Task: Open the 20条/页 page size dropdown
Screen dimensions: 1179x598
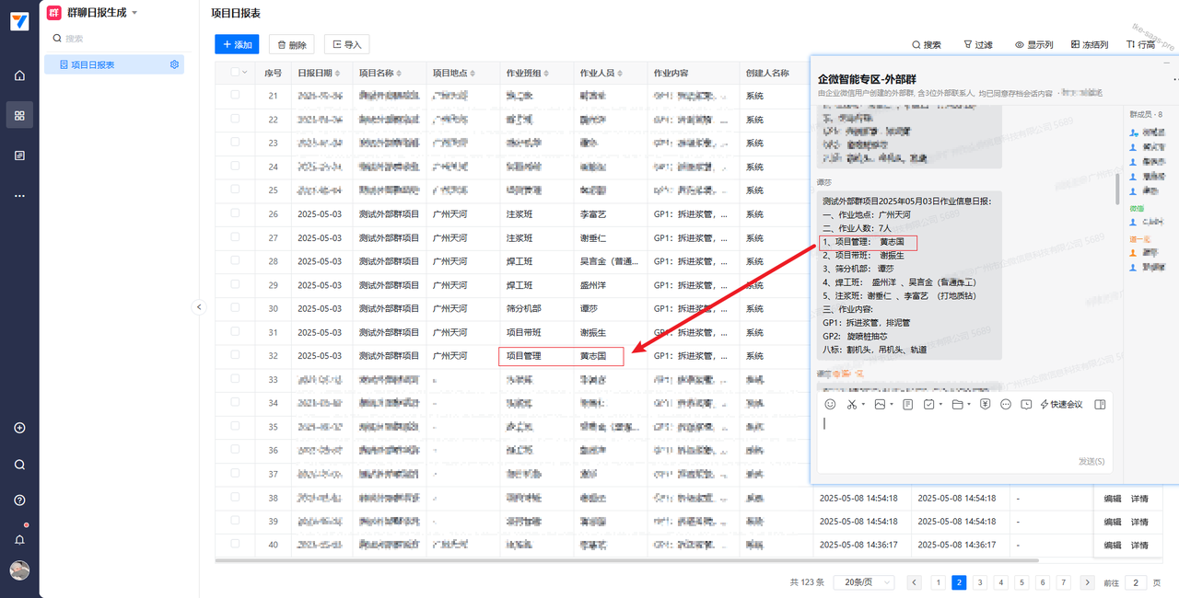Action: click(864, 582)
